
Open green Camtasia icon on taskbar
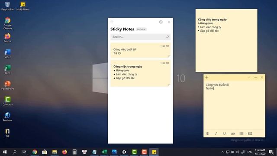click(134, 152)
